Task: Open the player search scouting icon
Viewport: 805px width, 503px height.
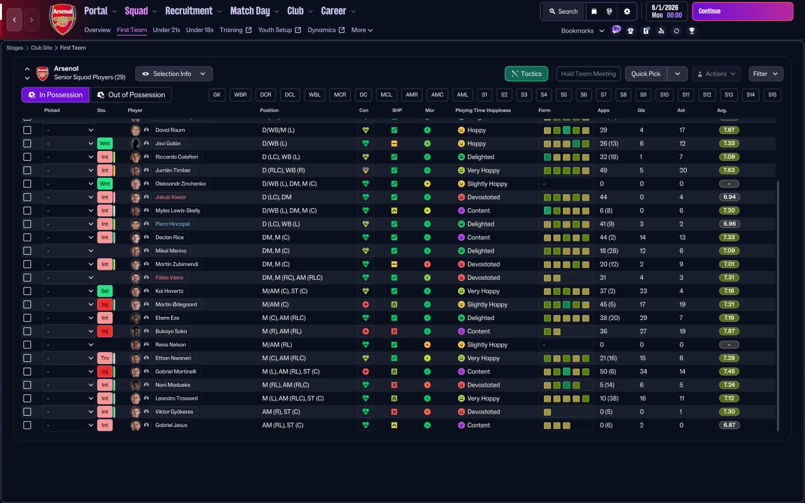Action: coord(661,31)
